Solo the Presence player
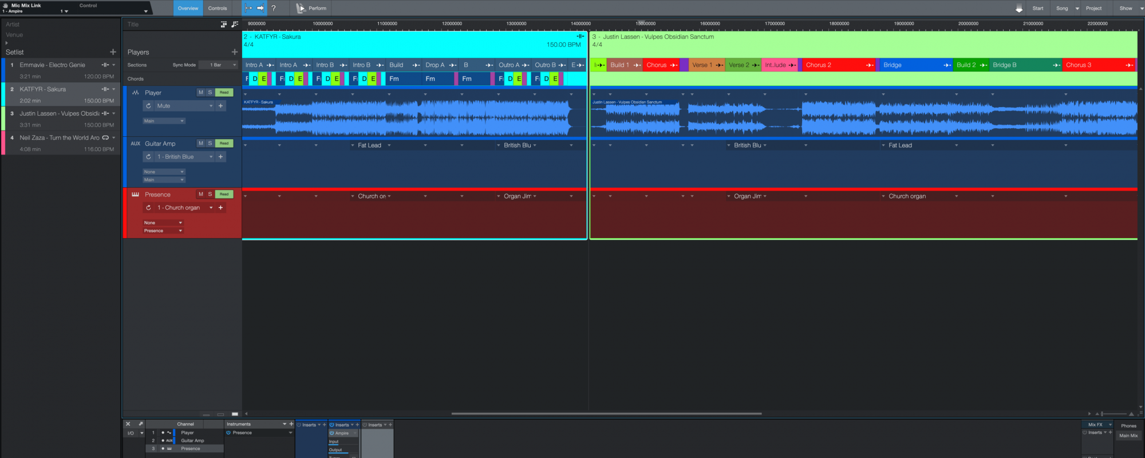1145x458 pixels. coord(210,195)
